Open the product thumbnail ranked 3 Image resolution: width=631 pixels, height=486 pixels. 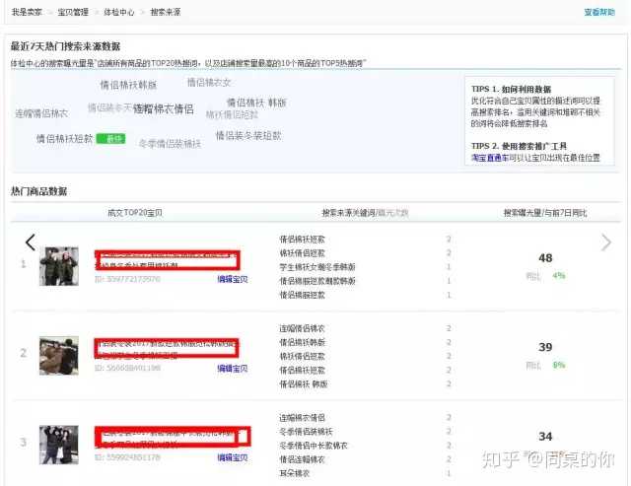click(x=59, y=445)
